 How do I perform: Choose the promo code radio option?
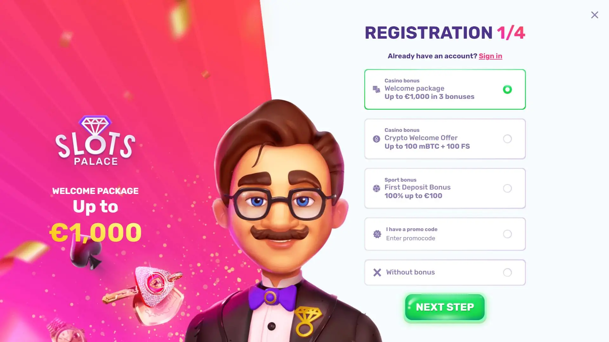point(507,234)
